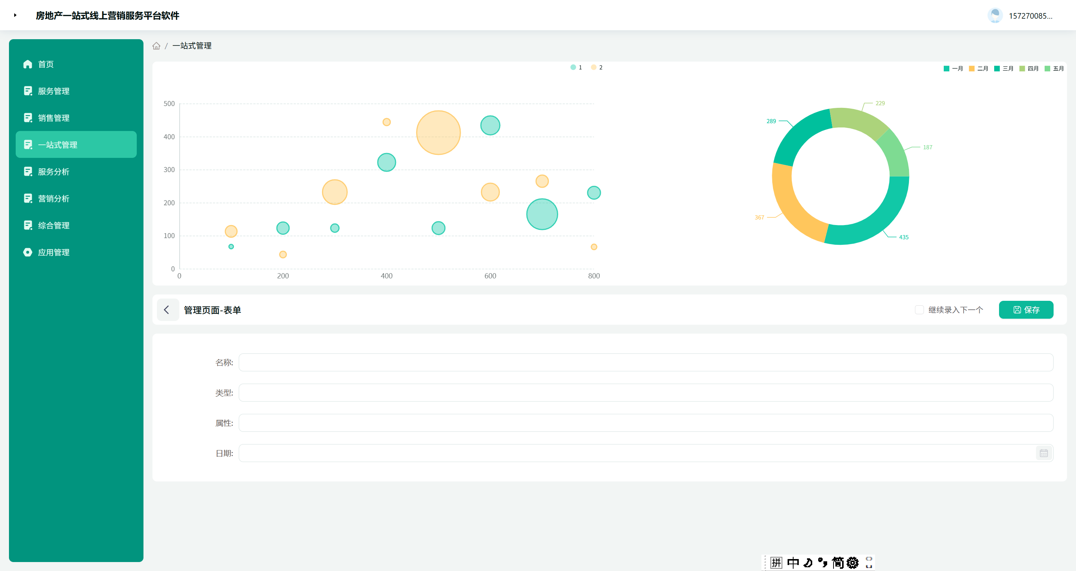This screenshot has height=571, width=1076.
Task: Open the IME settings gear icon
Action: coord(853,563)
